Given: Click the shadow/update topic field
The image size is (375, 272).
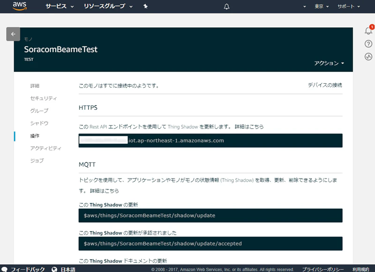Looking at the screenshot, I should (210, 216).
